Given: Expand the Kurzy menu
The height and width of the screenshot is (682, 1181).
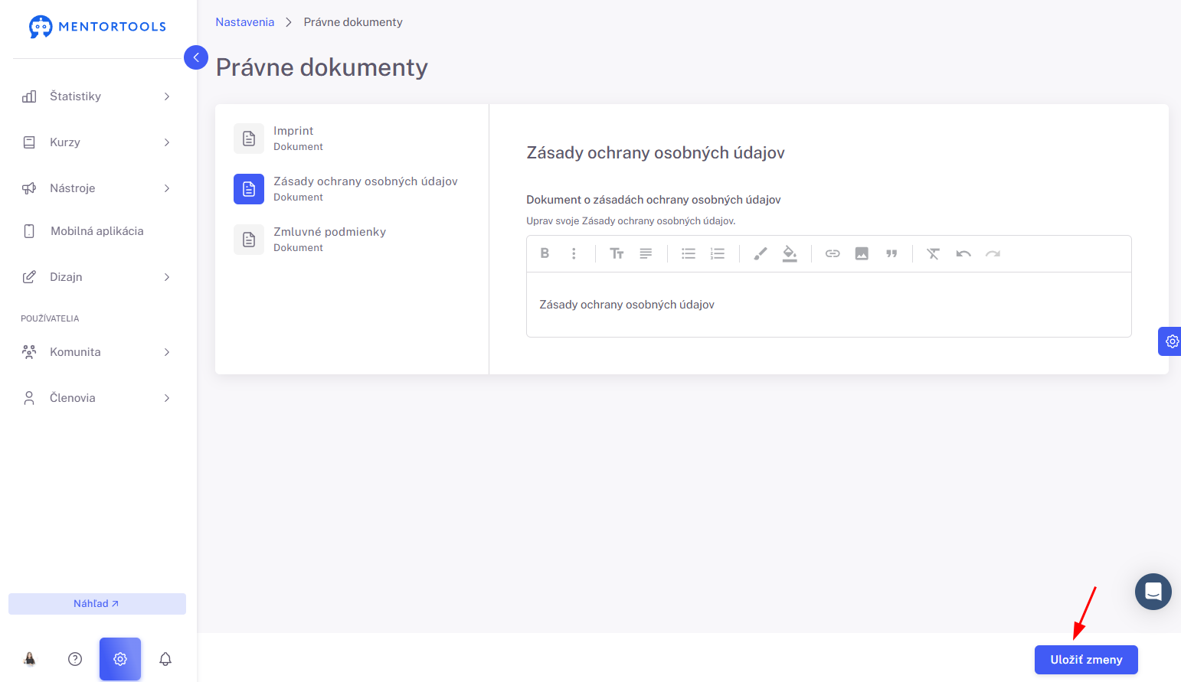Looking at the screenshot, I should (97, 142).
